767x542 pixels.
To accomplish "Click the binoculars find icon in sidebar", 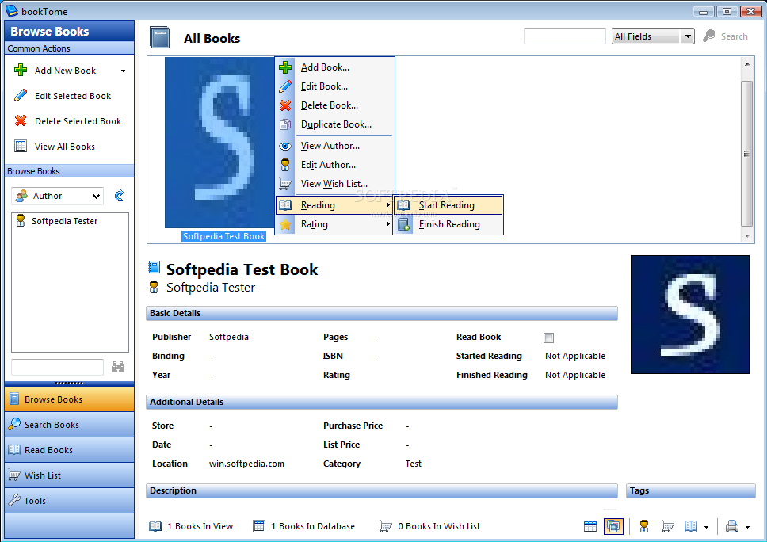I will [x=118, y=367].
